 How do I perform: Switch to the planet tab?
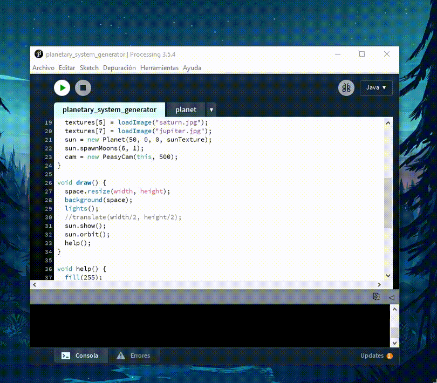click(x=186, y=110)
